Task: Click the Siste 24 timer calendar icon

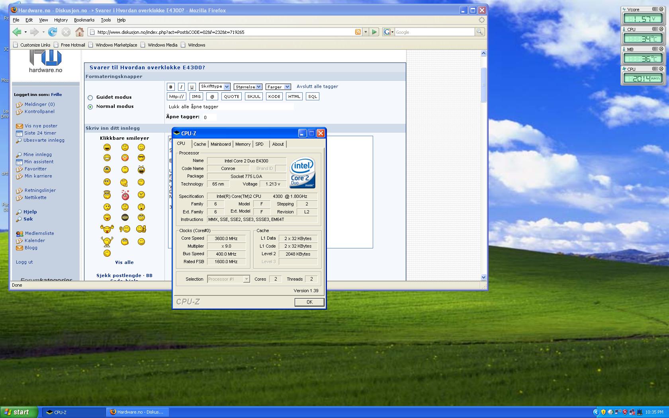Action: pyautogui.click(x=19, y=133)
